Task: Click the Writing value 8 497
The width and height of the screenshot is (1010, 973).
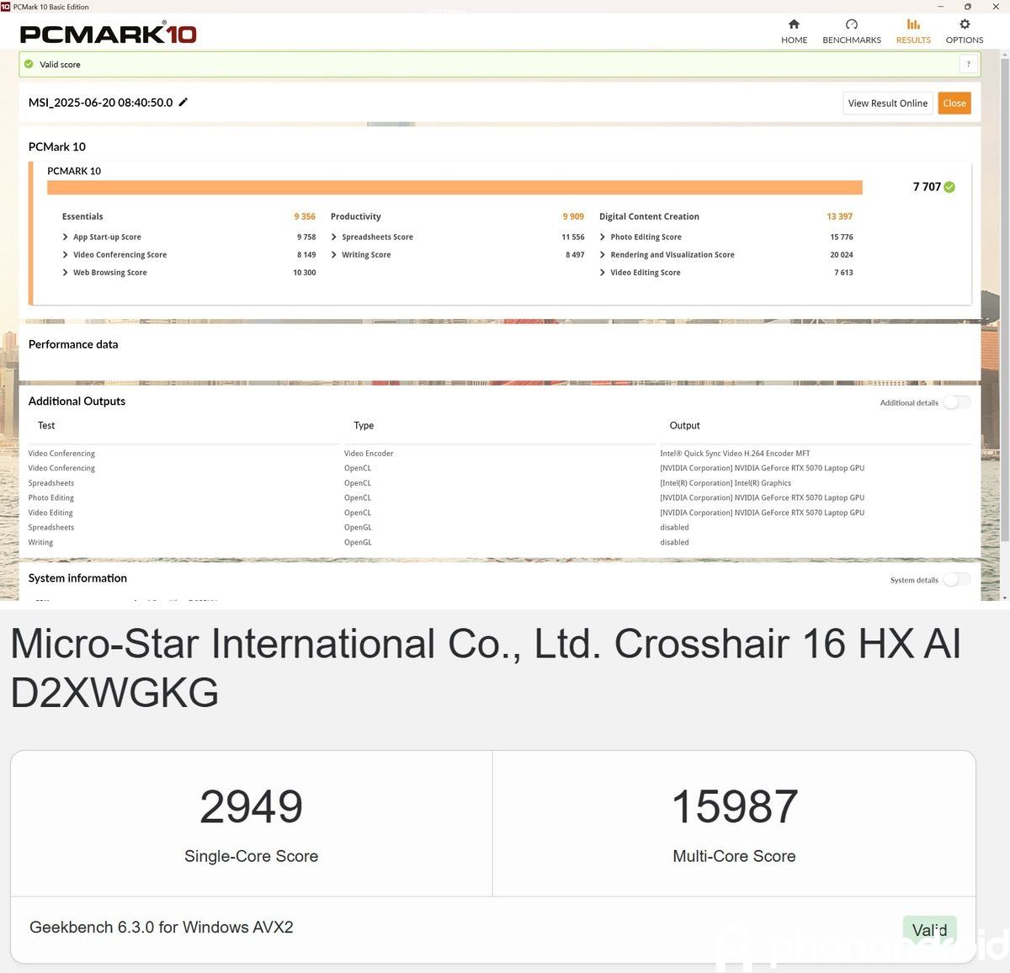Action: coord(575,255)
